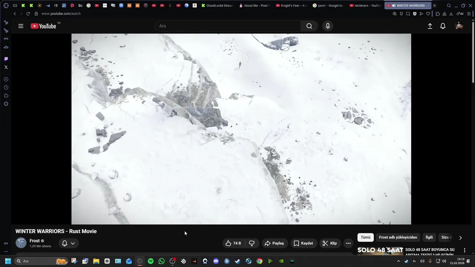475x267 pixels.
Task: Take a snapshot with the capture icon
Action: pos(408,14)
